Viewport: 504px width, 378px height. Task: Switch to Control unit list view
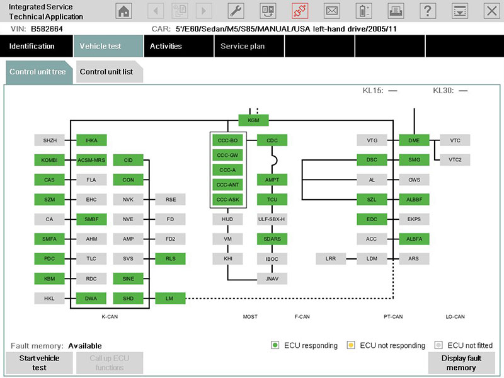point(106,72)
